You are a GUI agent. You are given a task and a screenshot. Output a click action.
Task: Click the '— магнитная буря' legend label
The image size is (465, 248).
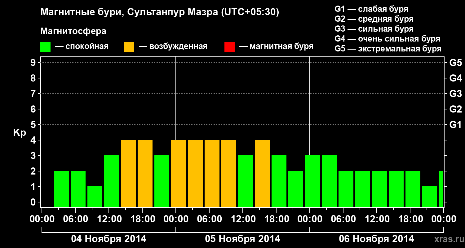coord(277,46)
